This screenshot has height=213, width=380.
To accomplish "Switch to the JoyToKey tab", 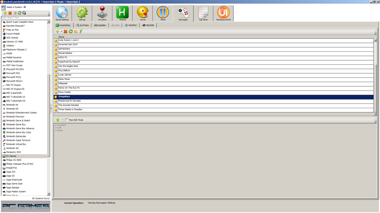I will pos(82,25).
